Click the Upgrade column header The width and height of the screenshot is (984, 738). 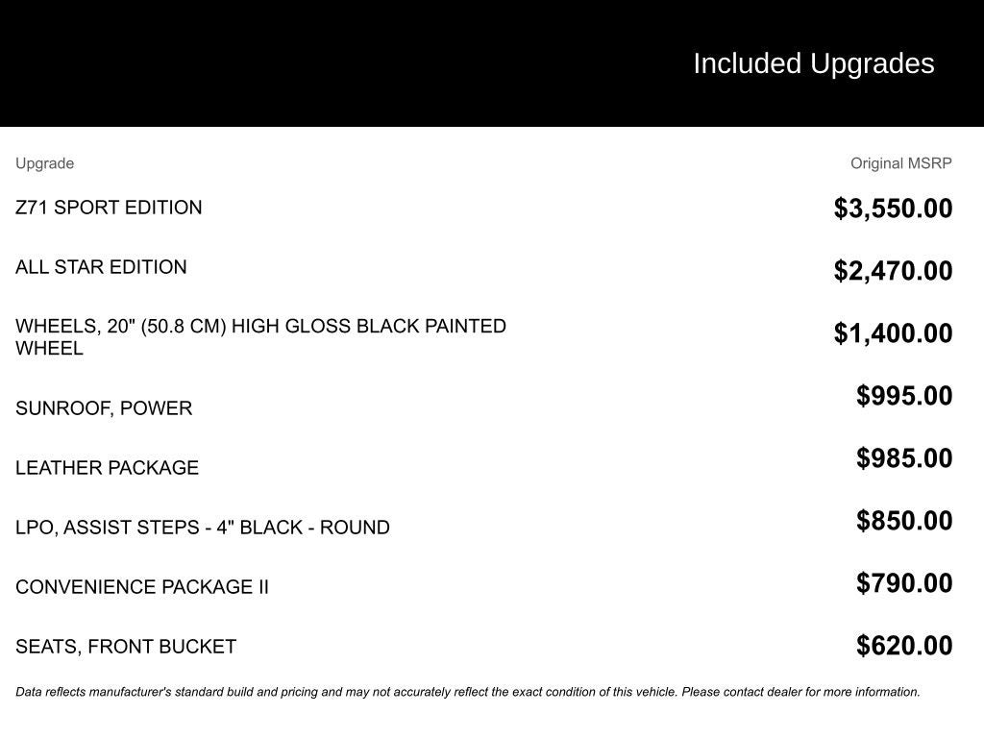44,163
